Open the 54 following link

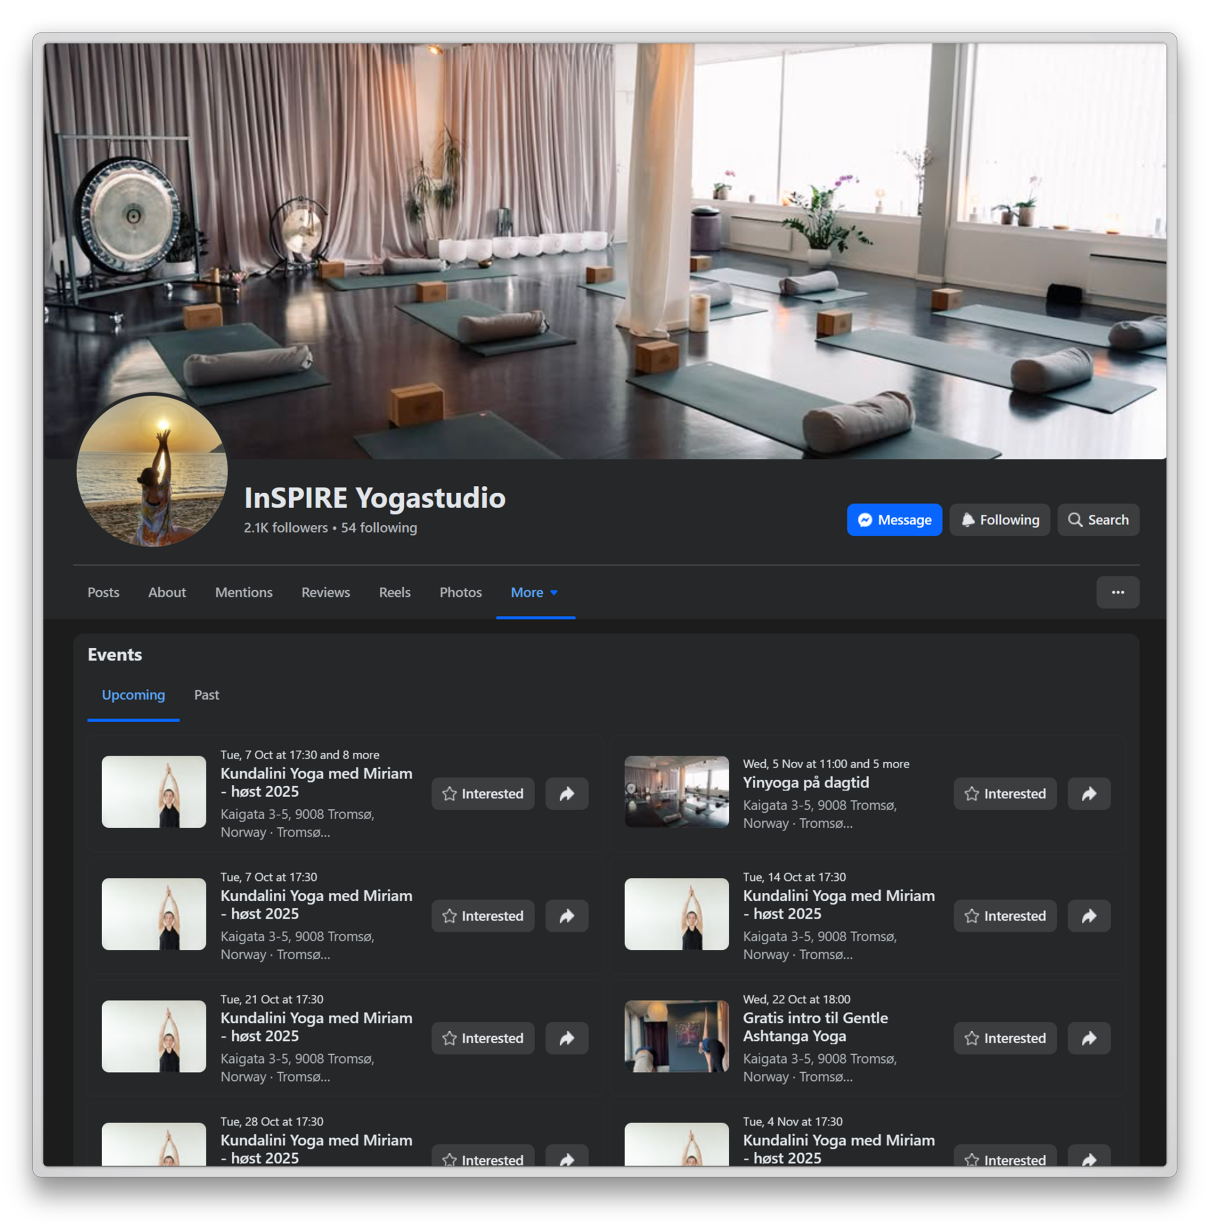coord(379,528)
